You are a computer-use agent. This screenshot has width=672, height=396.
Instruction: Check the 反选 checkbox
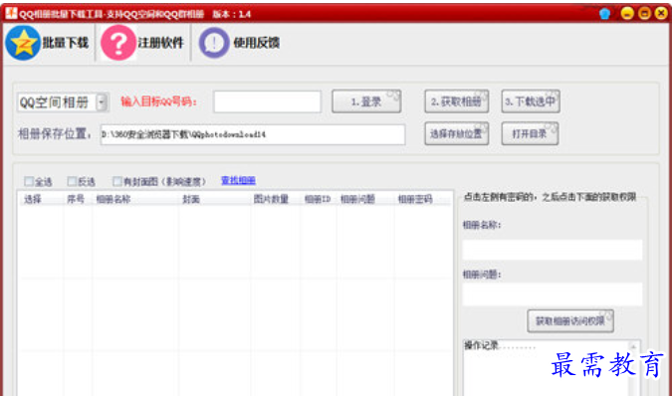click(72, 181)
